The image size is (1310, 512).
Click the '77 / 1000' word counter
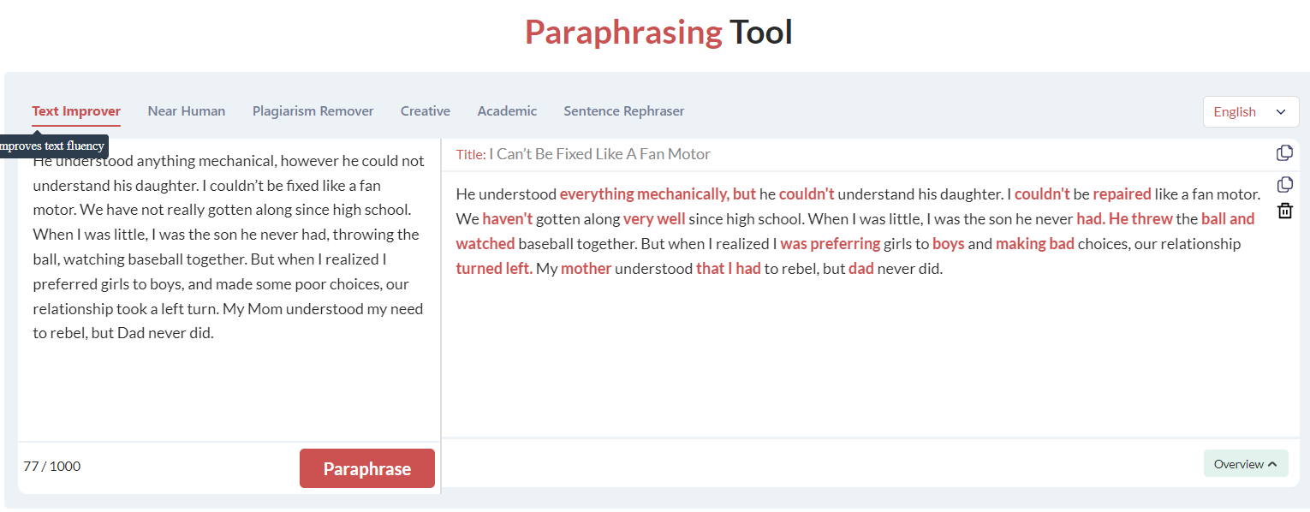[x=52, y=467]
